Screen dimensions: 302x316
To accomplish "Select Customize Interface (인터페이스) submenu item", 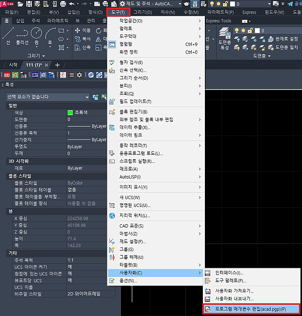I will [251, 273].
